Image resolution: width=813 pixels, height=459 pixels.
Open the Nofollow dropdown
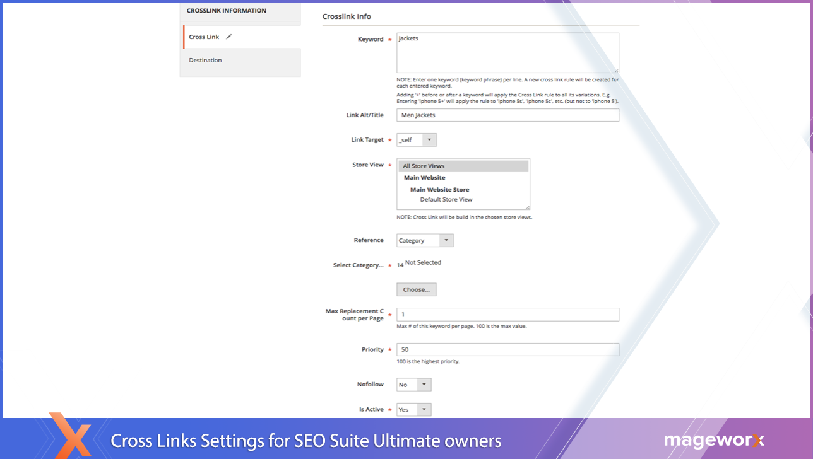(414, 385)
